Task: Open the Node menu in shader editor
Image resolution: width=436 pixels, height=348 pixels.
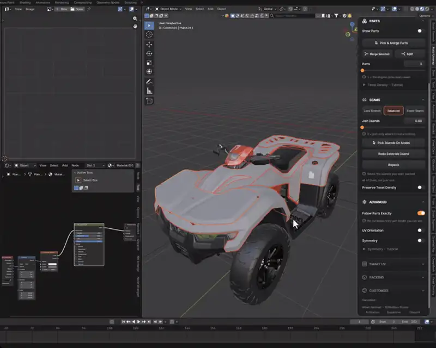Action: pyautogui.click(x=75, y=165)
